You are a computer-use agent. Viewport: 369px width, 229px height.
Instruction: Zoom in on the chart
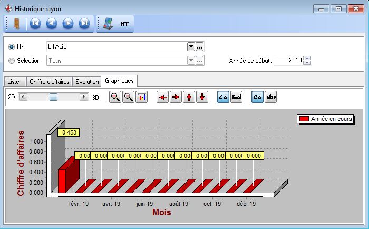coord(115,97)
